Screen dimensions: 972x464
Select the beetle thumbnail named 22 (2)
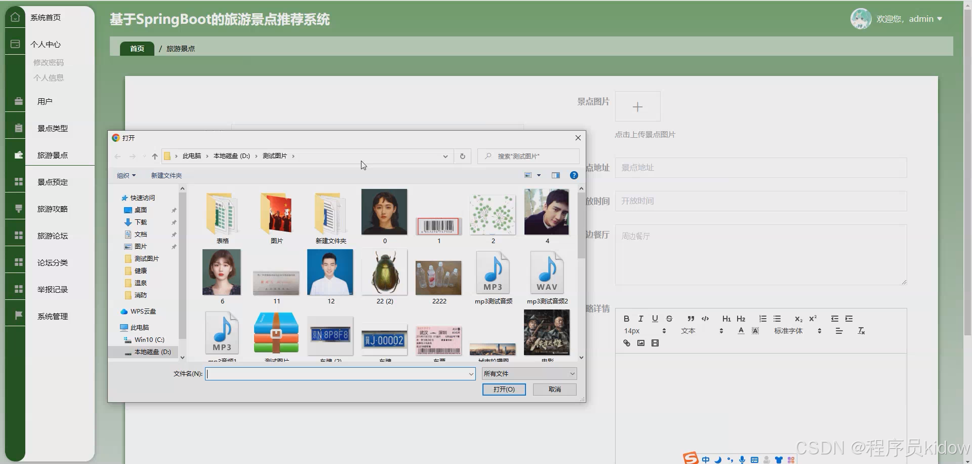(384, 272)
